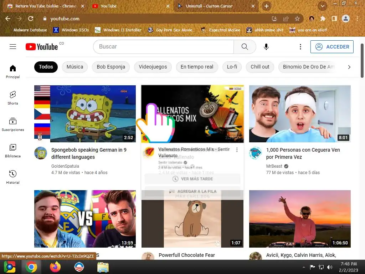Click the share page icon in address bar
The image size is (365, 274).
(x=286, y=19)
